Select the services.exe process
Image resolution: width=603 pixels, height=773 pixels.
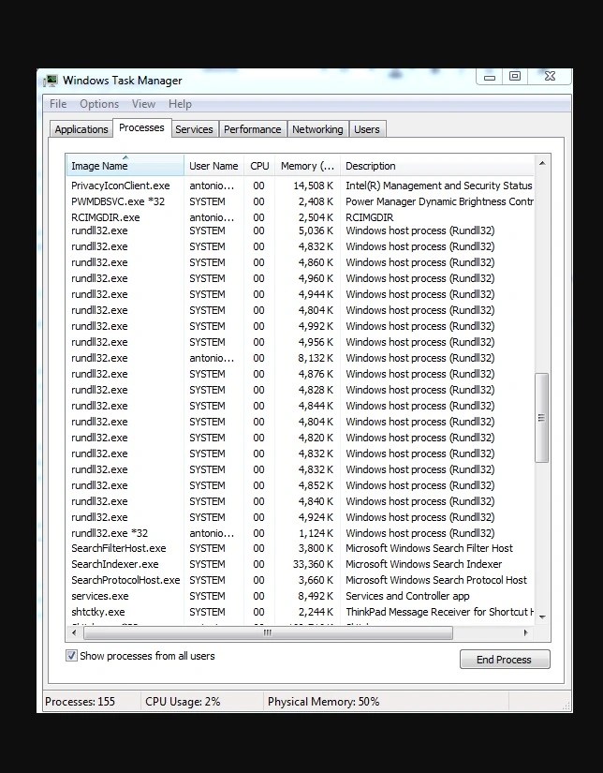301,596
